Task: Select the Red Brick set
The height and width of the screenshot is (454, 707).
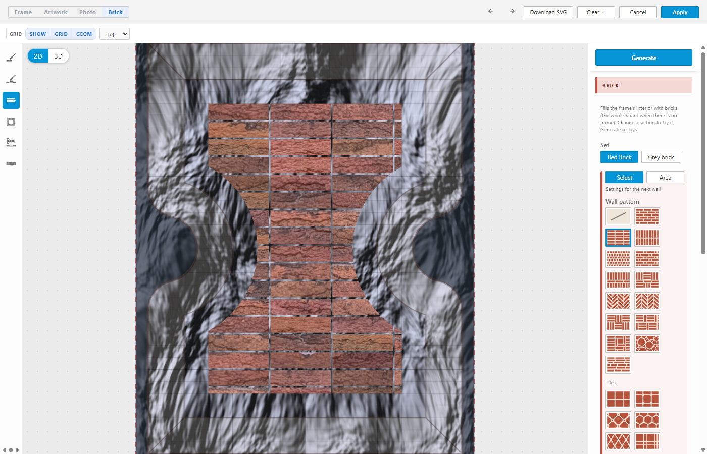Action: (x=619, y=157)
